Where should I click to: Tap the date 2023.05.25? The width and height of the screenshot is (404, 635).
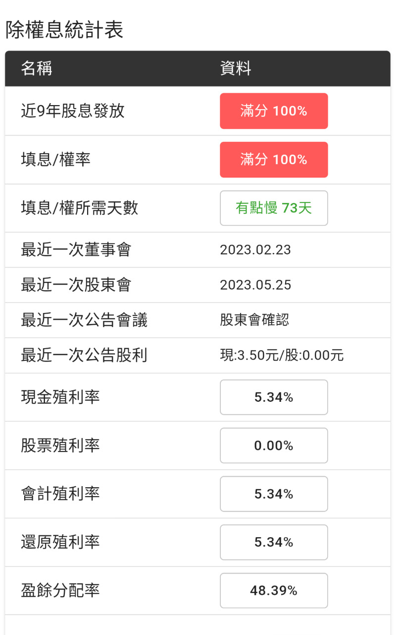coord(255,285)
